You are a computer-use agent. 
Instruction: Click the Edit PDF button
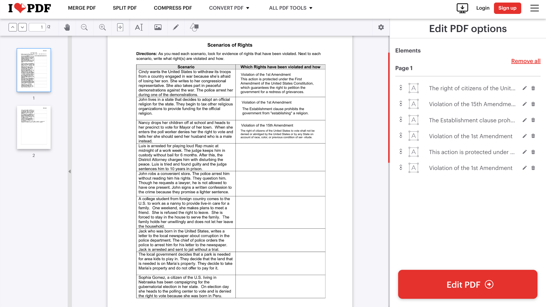tap(468, 284)
